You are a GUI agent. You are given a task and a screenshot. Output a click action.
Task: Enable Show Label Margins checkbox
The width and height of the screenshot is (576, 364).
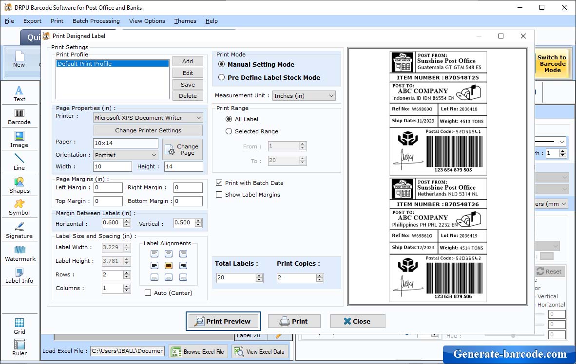[219, 195]
